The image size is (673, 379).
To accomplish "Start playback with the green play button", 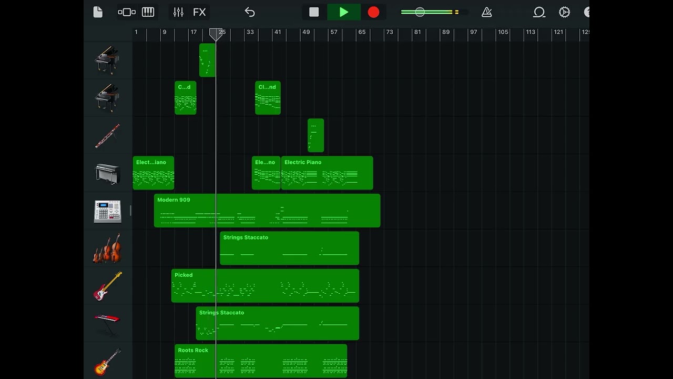I will coord(344,12).
